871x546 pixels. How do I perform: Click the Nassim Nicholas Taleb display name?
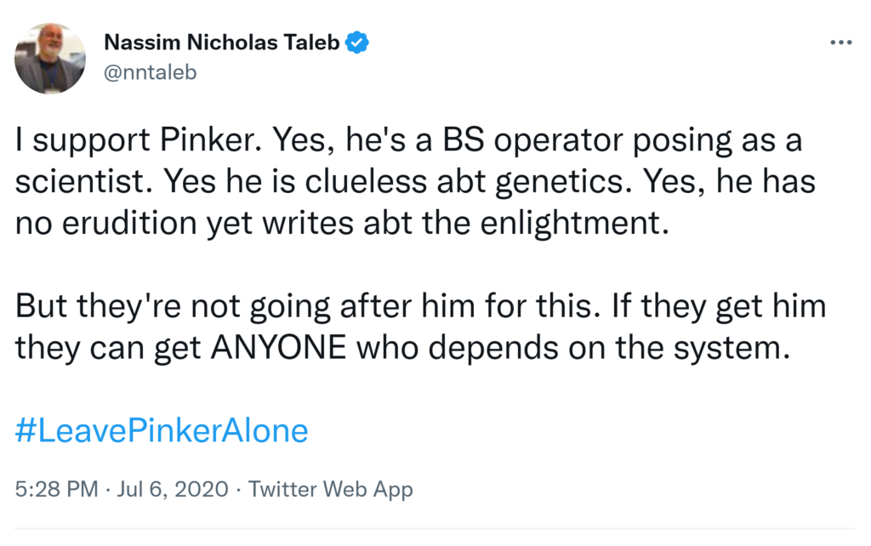pos(223,43)
